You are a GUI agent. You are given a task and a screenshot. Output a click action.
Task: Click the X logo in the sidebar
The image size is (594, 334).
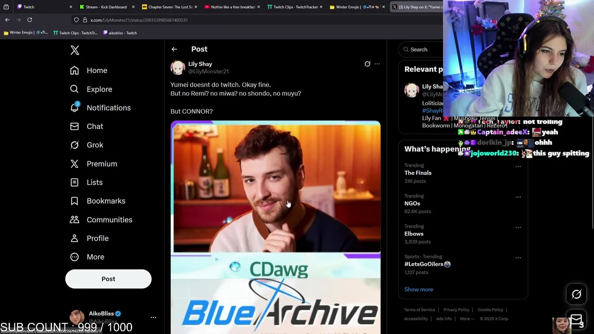tap(75, 50)
